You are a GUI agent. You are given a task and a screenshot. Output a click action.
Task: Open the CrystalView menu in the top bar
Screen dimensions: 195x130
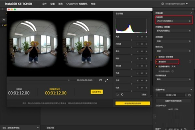[77, 4]
